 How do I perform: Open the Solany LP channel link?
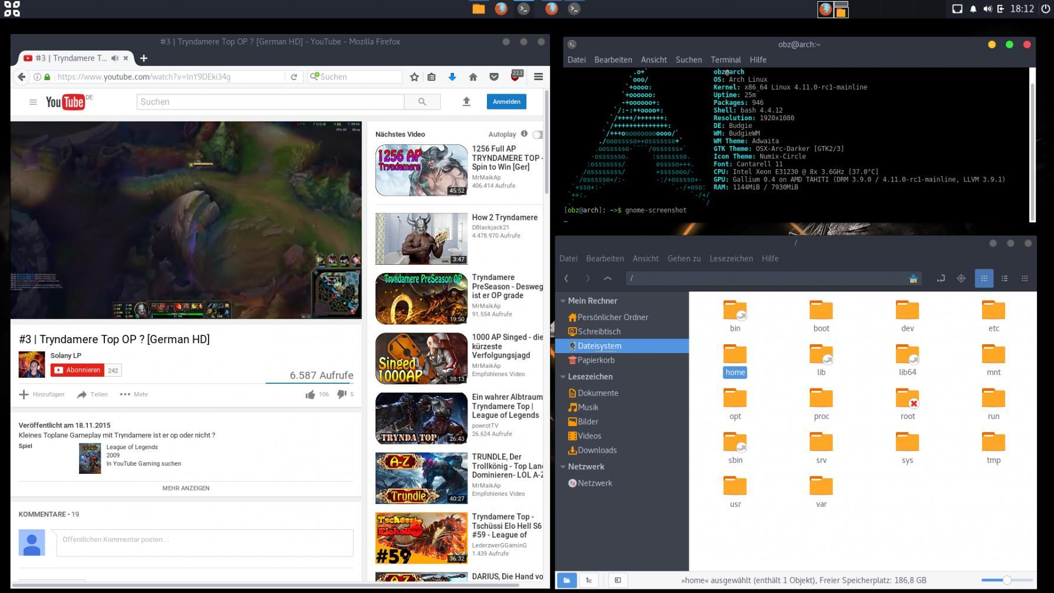point(66,355)
